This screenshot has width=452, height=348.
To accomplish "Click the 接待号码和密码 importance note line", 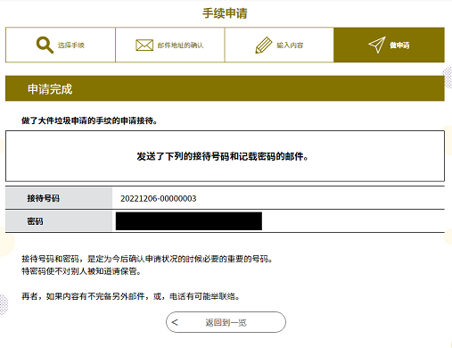I will click(147, 259).
